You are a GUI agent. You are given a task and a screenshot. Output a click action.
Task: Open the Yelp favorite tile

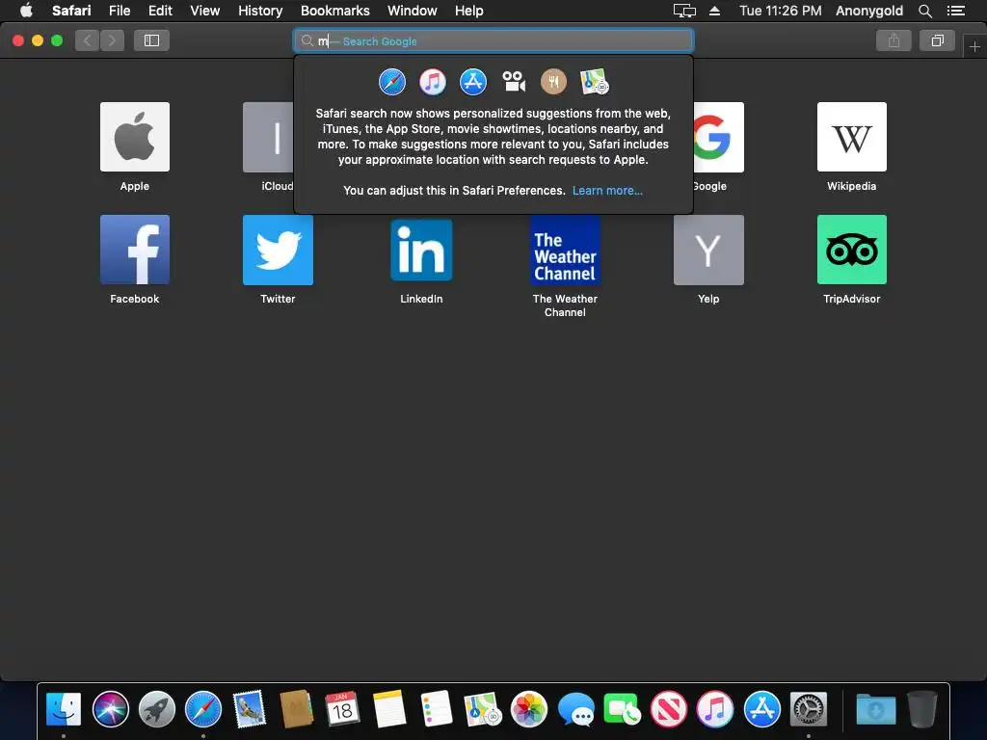[x=708, y=250]
